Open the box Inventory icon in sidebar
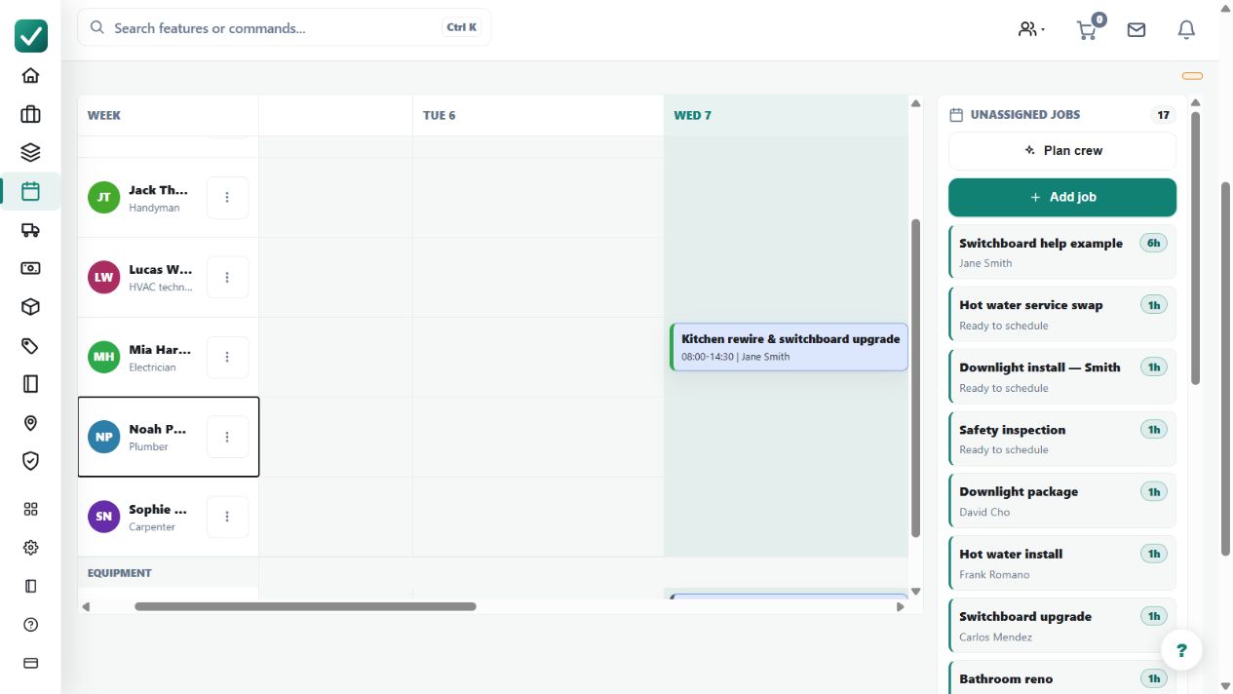The height and width of the screenshot is (694, 1233). (30, 307)
